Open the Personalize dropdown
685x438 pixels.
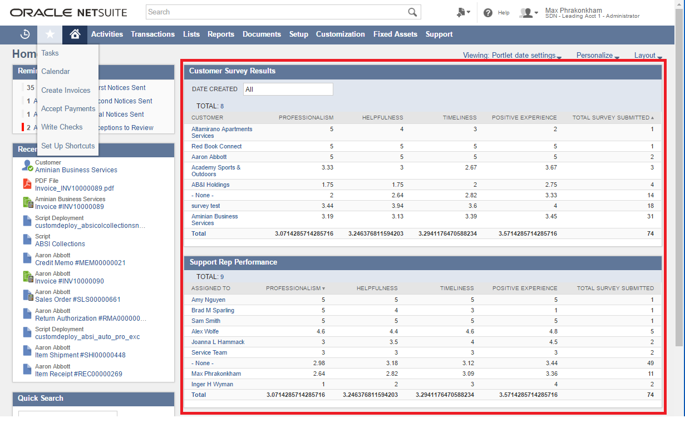point(598,56)
